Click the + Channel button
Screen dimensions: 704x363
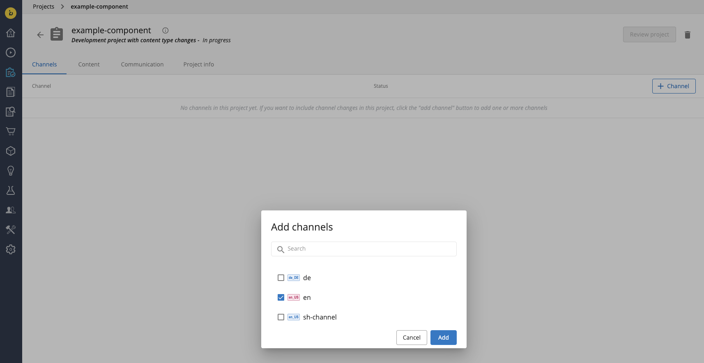click(674, 86)
